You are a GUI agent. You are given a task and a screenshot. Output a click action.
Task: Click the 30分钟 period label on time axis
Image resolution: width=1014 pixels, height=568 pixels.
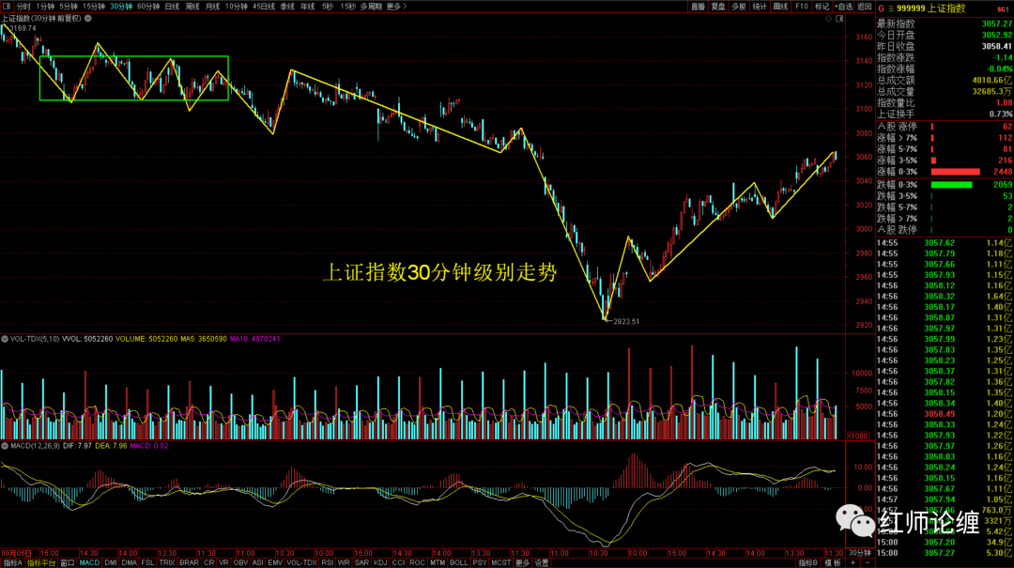(860, 553)
